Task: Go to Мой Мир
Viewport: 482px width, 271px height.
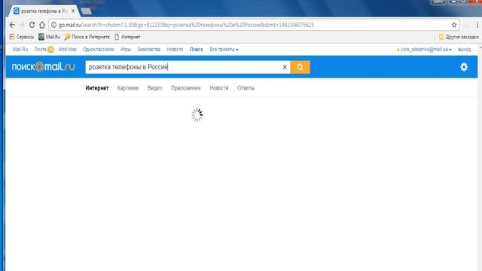Action: point(67,49)
